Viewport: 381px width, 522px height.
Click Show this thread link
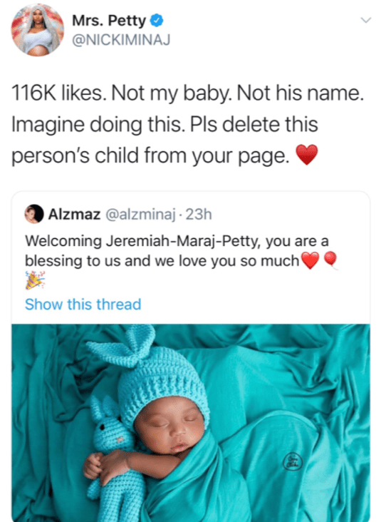83,304
